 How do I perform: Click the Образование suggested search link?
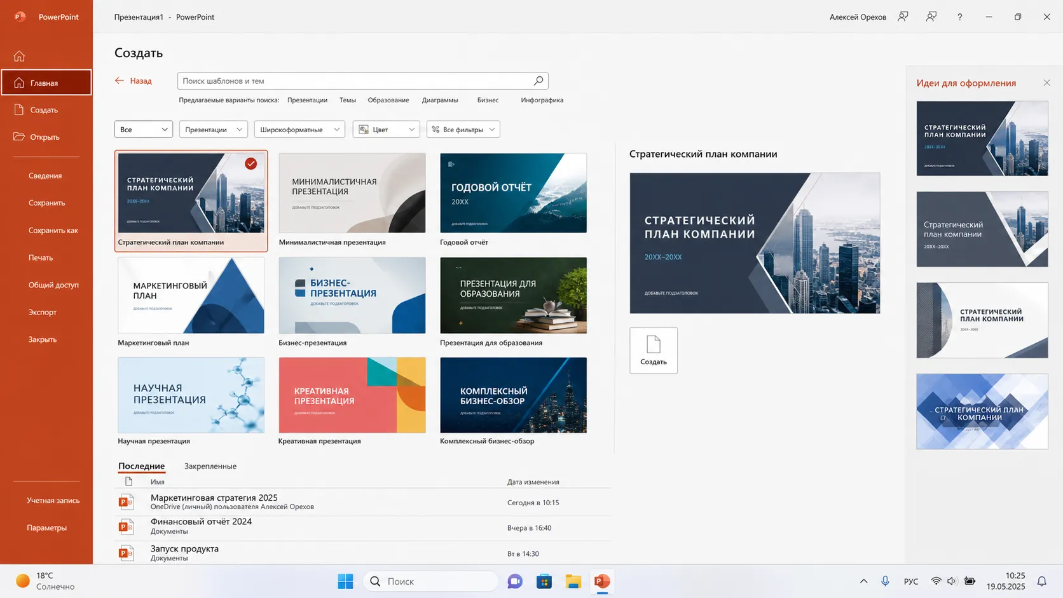[x=388, y=100]
